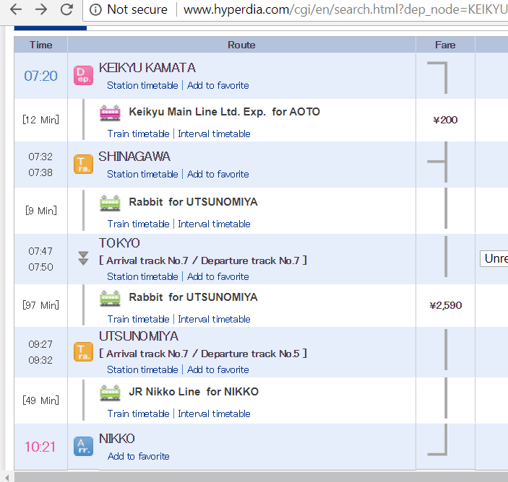View site info via Not secure icon
The height and width of the screenshot is (482, 508).
pyautogui.click(x=95, y=9)
